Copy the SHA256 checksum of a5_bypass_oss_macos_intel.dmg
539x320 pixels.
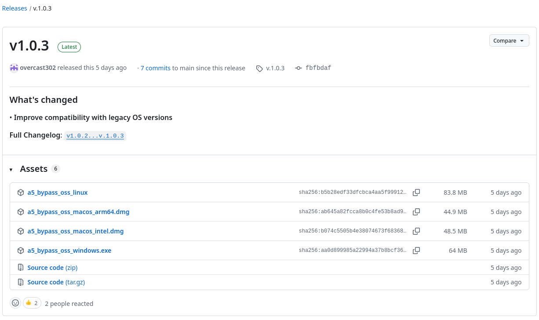pos(416,231)
